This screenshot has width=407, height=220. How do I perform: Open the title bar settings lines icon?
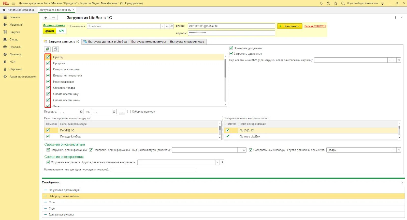click(383, 3)
